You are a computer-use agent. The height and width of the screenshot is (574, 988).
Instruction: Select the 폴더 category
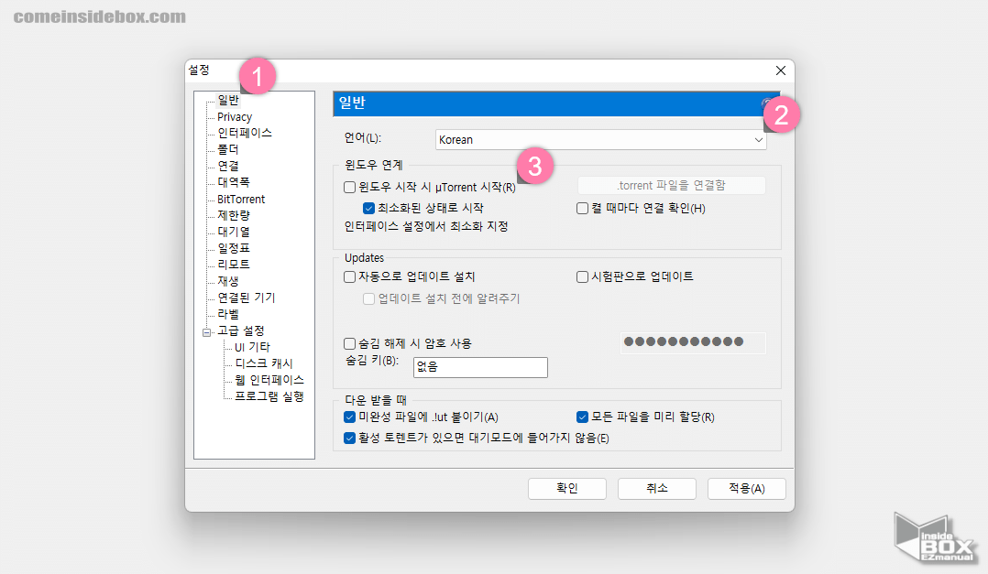228,149
